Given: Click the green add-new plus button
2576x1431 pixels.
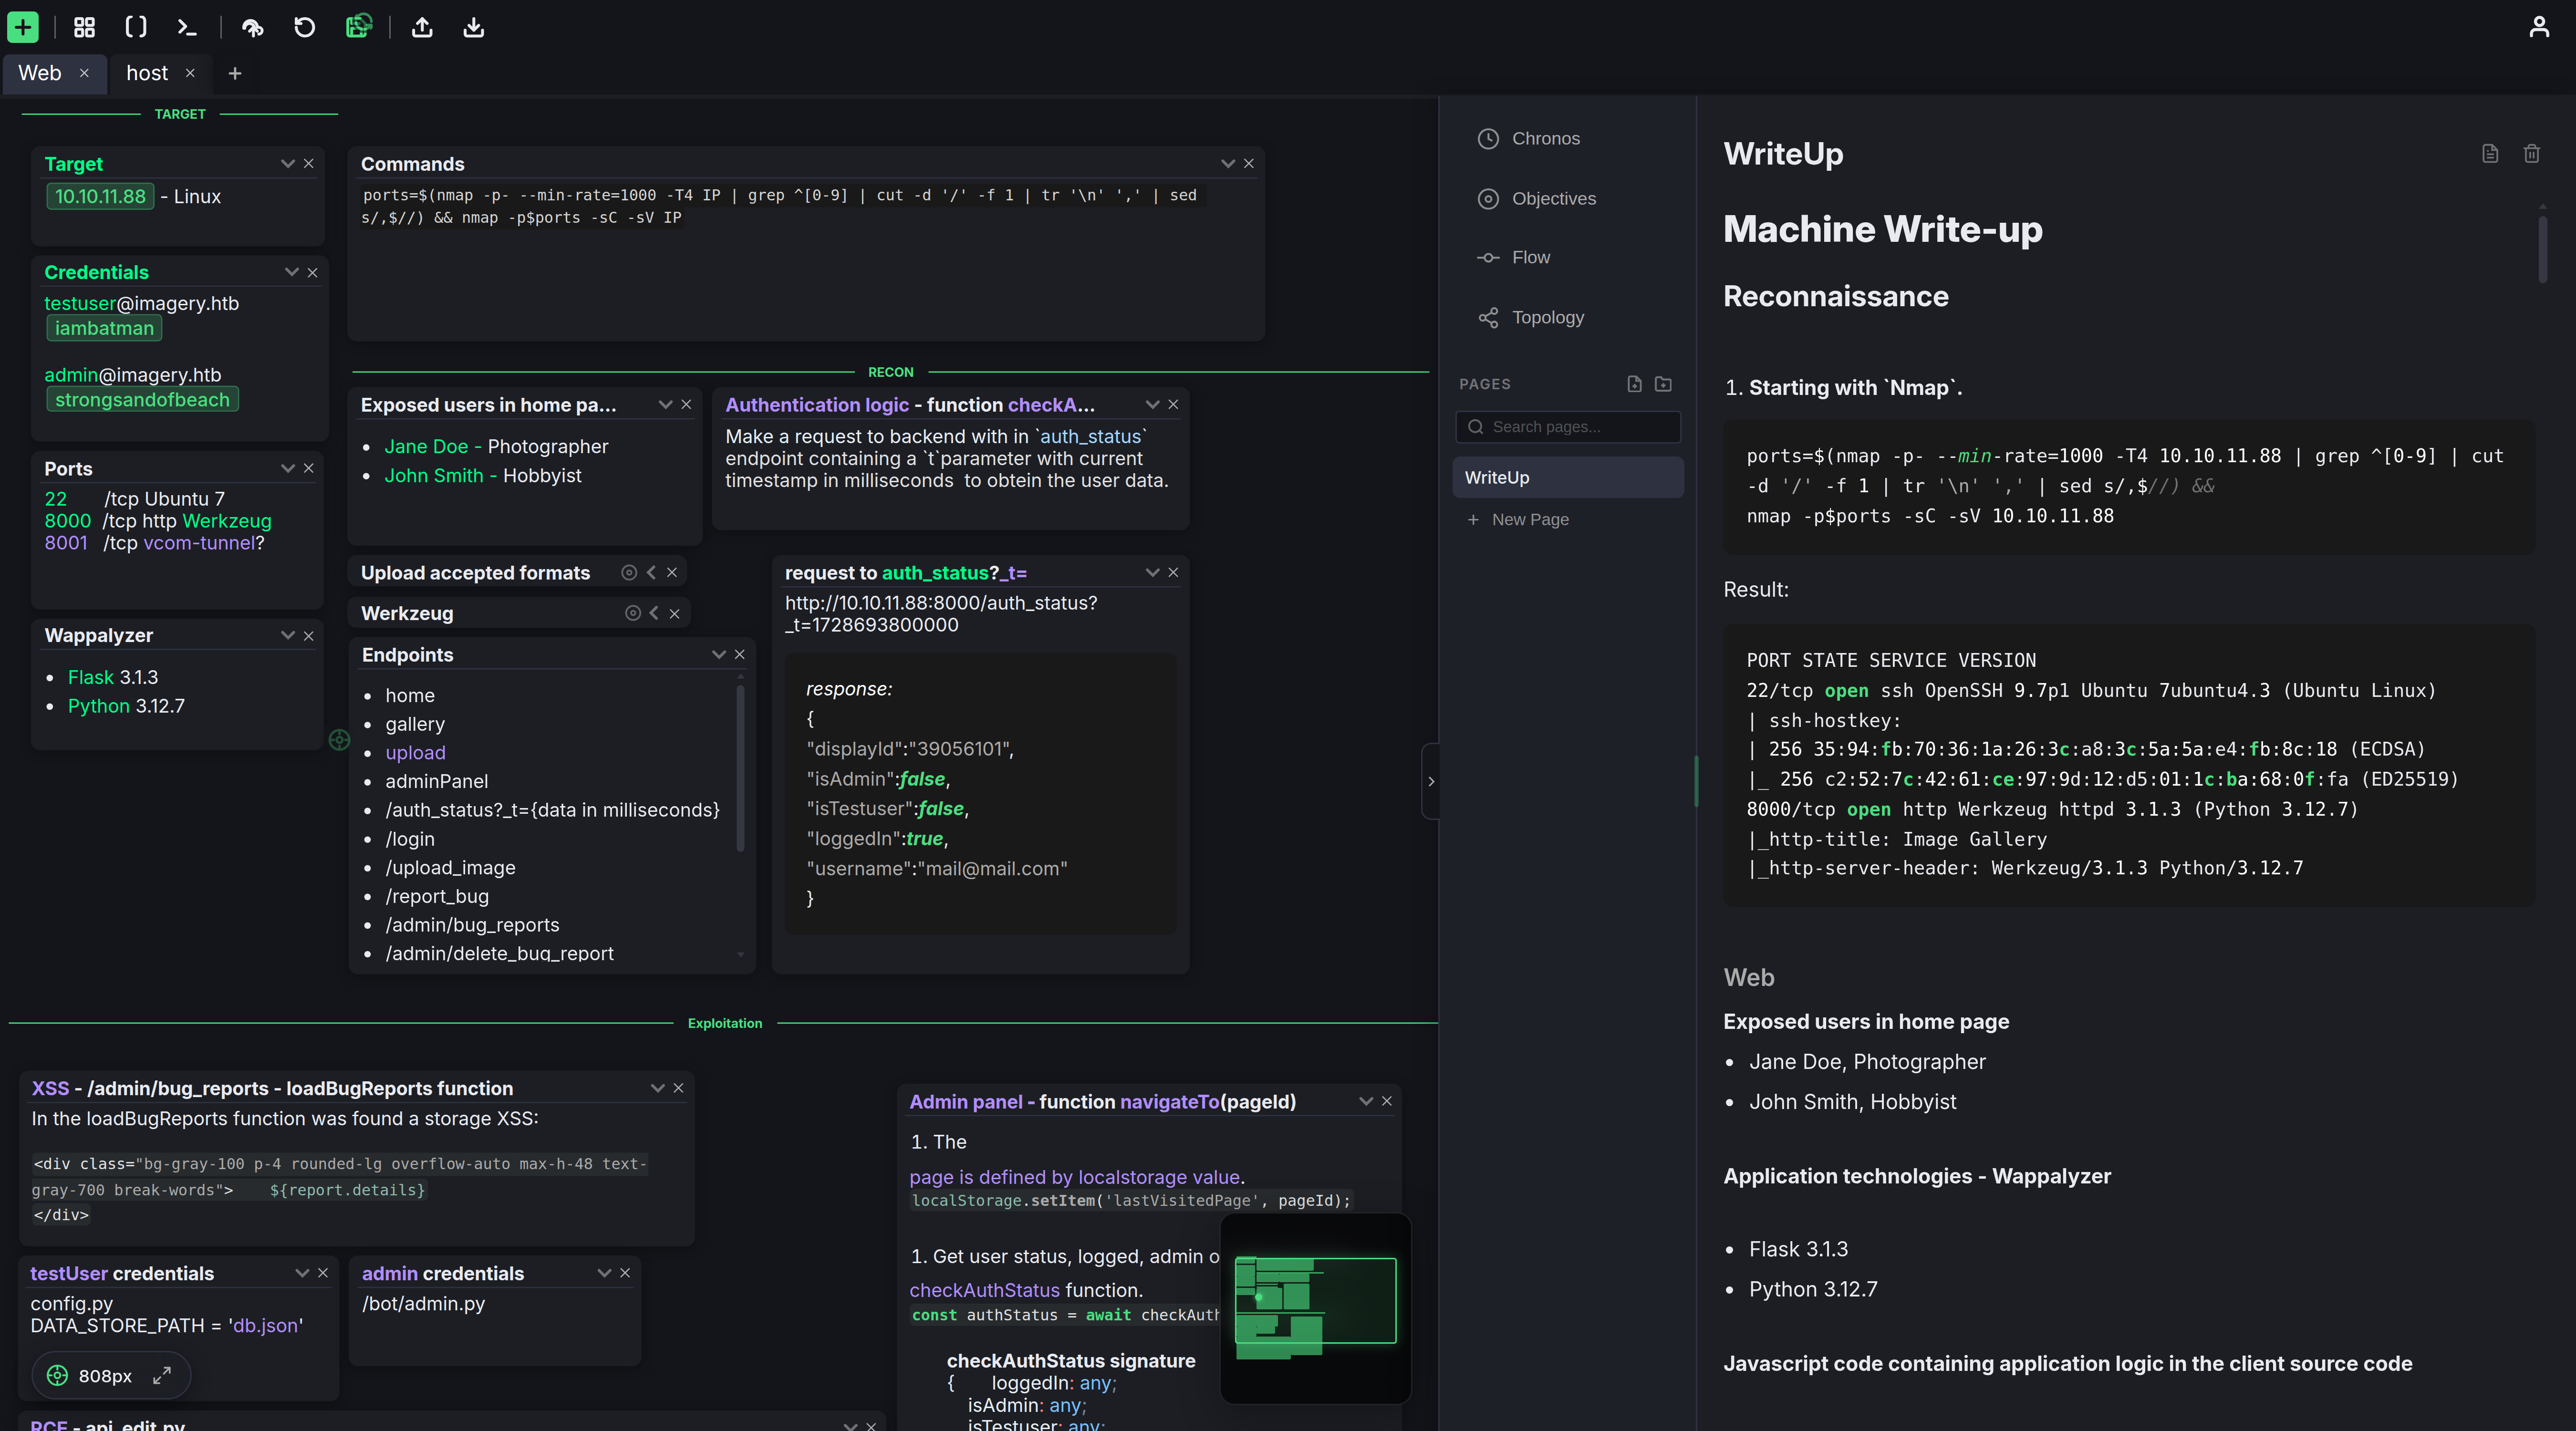Looking at the screenshot, I should (22, 27).
